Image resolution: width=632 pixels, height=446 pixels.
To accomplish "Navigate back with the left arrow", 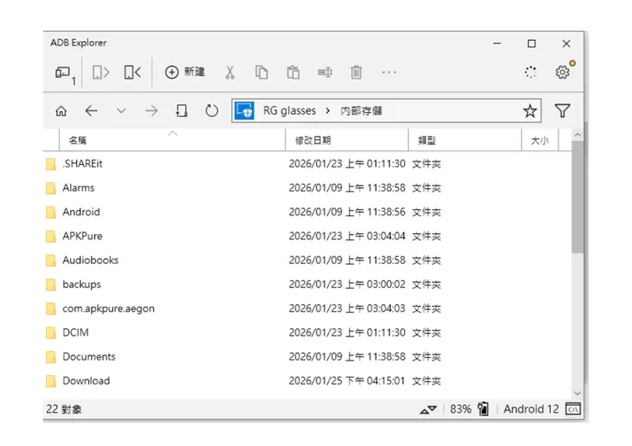I will (x=91, y=111).
